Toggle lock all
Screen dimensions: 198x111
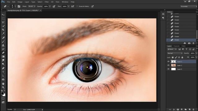(182, 57)
